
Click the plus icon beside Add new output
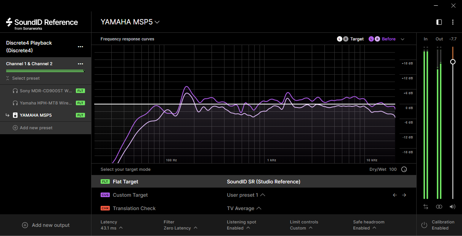[x=25, y=225]
